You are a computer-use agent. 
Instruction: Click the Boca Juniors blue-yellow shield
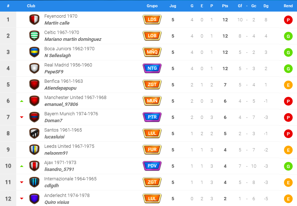click(x=34, y=52)
